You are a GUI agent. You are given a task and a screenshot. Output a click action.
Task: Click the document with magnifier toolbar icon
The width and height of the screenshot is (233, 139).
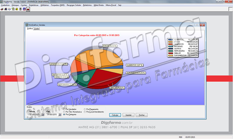pos(13,9)
